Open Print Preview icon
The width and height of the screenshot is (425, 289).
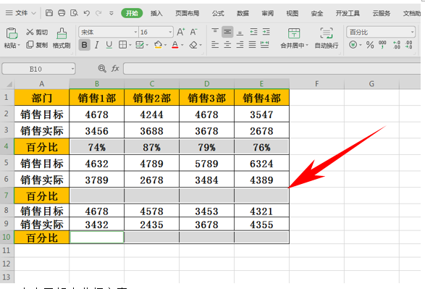(x=74, y=13)
